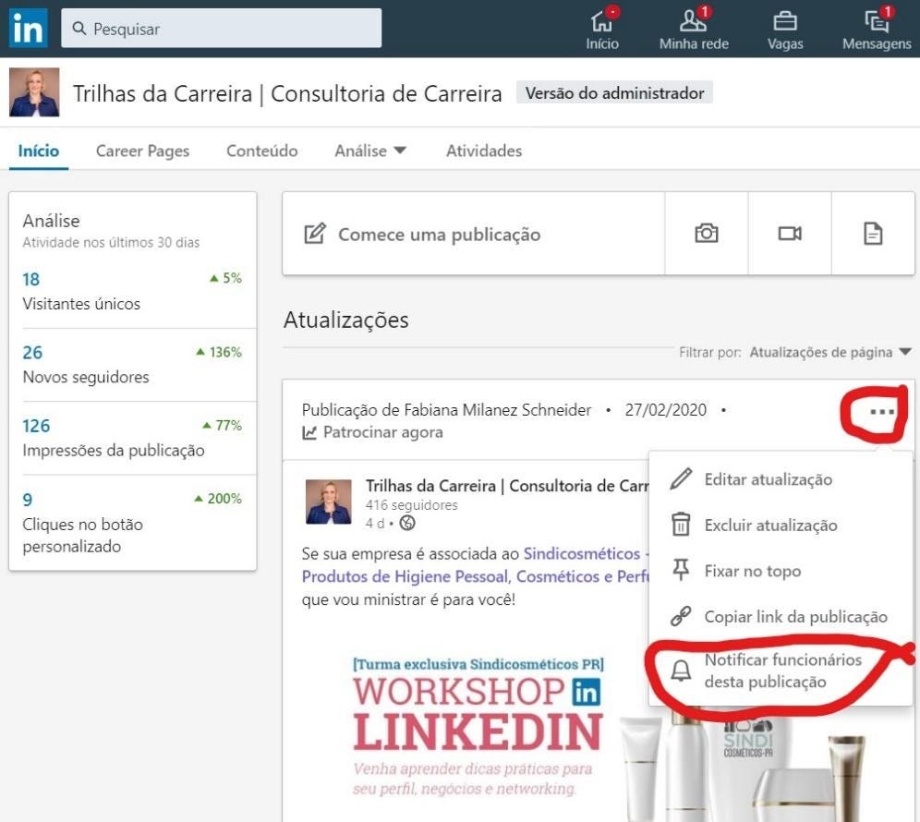Select Fixar no topo menu item
The height and width of the screenshot is (822, 920).
tap(781, 571)
